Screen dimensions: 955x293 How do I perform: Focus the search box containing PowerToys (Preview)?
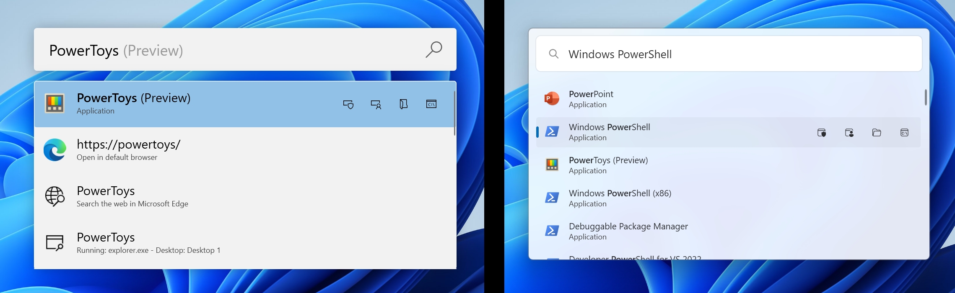coord(245,49)
